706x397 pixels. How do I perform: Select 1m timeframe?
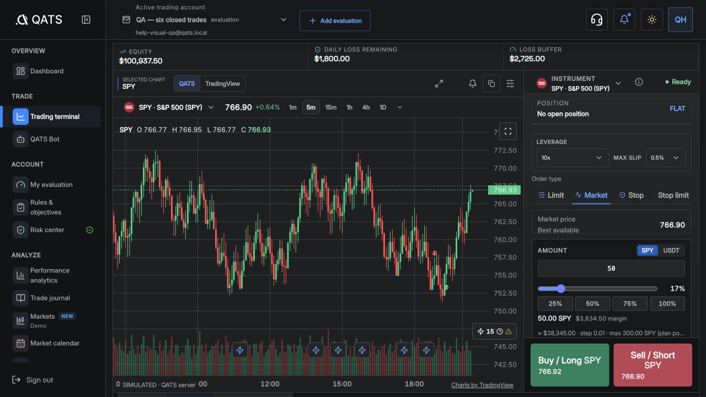click(293, 108)
